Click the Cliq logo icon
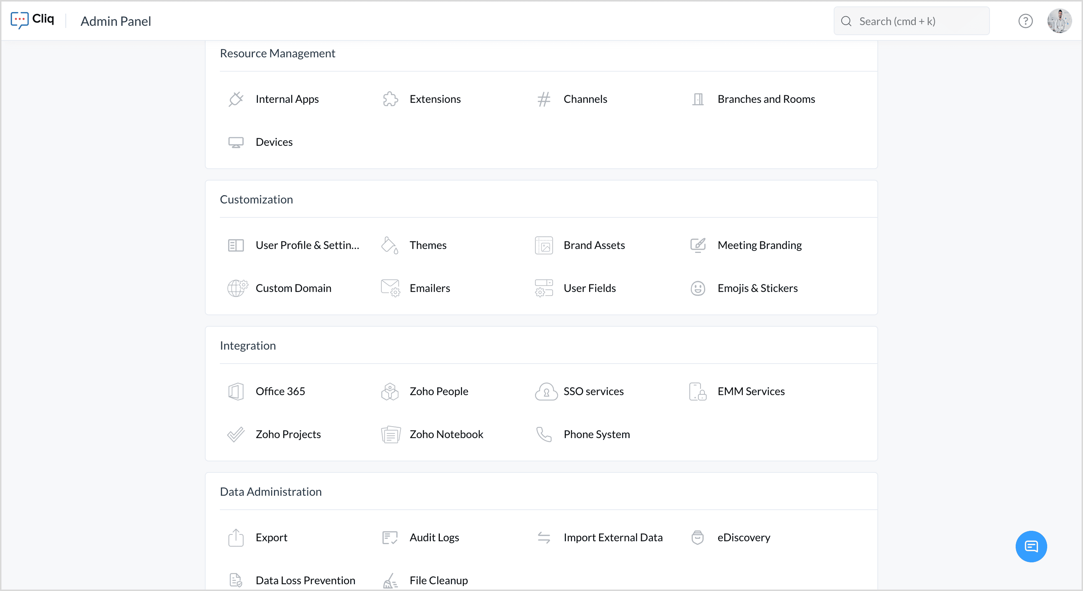This screenshot has height=591, width=1083. tap(19, 20)
